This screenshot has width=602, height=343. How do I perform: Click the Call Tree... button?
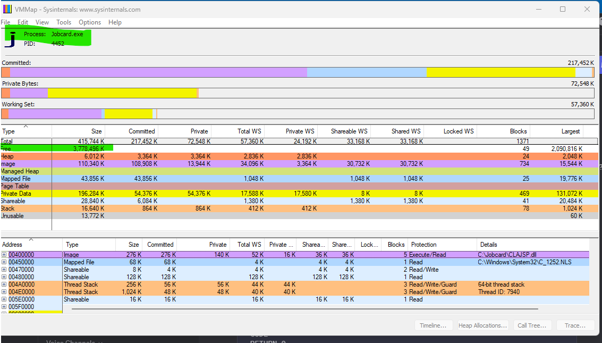point(532,325)
